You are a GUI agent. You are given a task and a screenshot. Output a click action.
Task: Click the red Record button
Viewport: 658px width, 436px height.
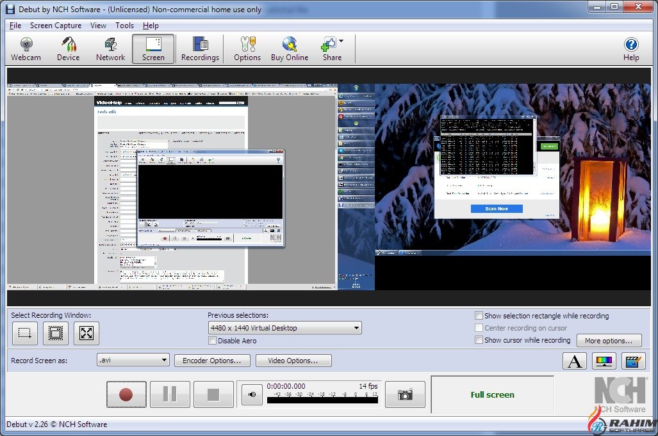tap(126, 394)
